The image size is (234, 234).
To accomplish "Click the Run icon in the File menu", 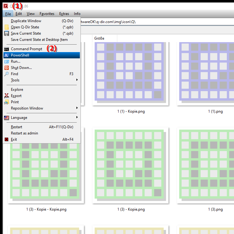I will click(x=7, y=61).
